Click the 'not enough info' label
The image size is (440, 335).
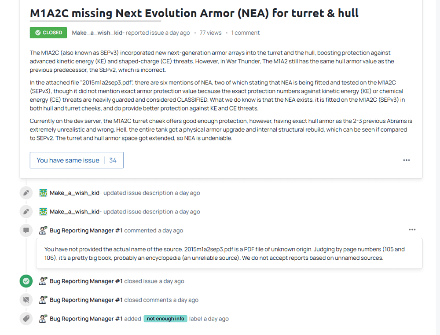(165, 319)
